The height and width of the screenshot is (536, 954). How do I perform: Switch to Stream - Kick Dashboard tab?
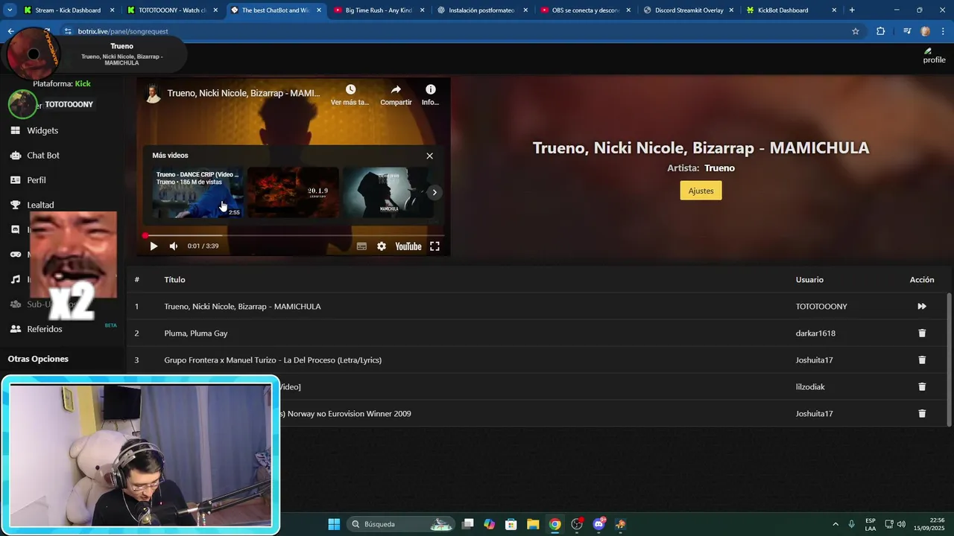[x=69, y=10]
